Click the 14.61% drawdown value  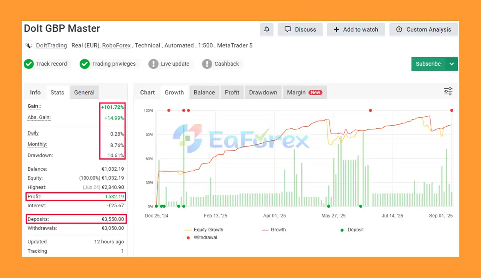[x=116, y=155]
